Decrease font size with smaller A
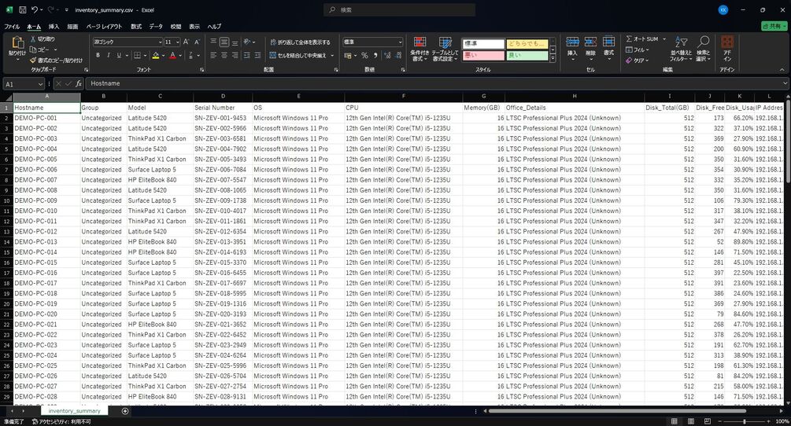The width and height of the screenshot is (791, 426). [197, 42]
